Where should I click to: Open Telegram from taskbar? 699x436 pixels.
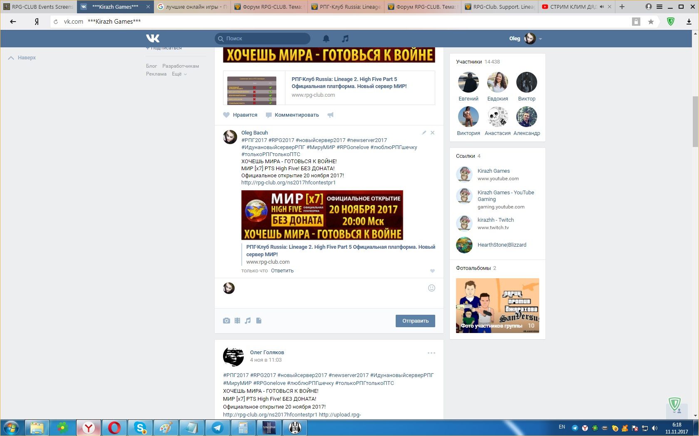point(217,428)
